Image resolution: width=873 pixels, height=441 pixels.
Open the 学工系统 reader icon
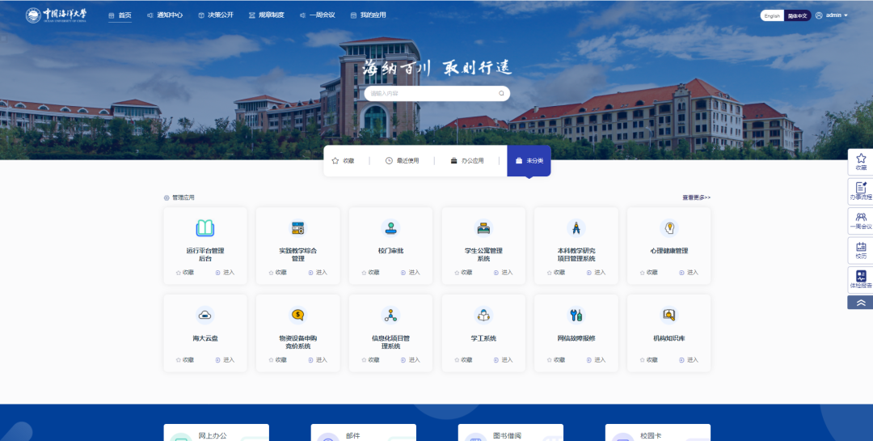483,315
